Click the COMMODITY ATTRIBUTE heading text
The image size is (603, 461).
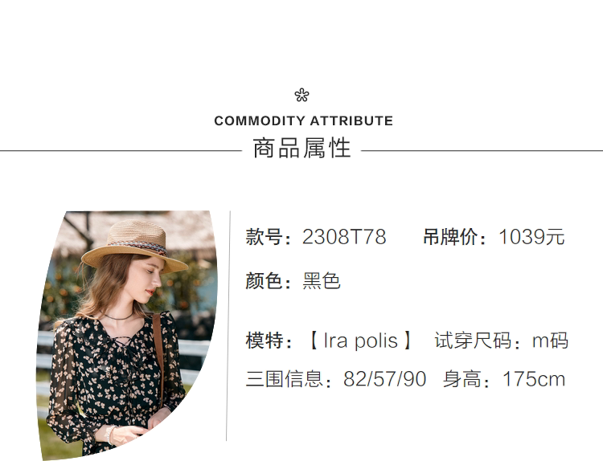tap(303, 121)
